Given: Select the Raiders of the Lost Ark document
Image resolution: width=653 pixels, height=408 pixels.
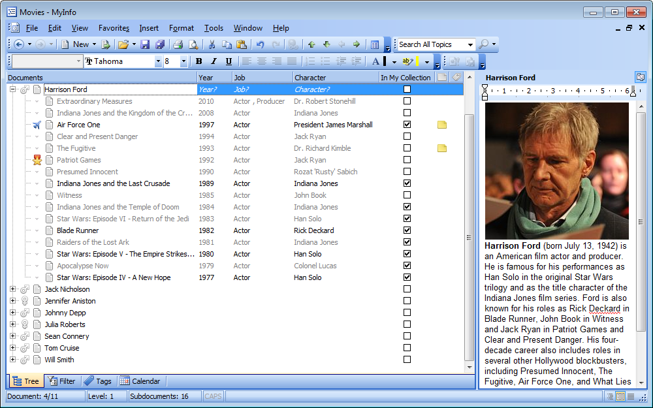Looking at the screenshot, I should (x=93, y=242).
